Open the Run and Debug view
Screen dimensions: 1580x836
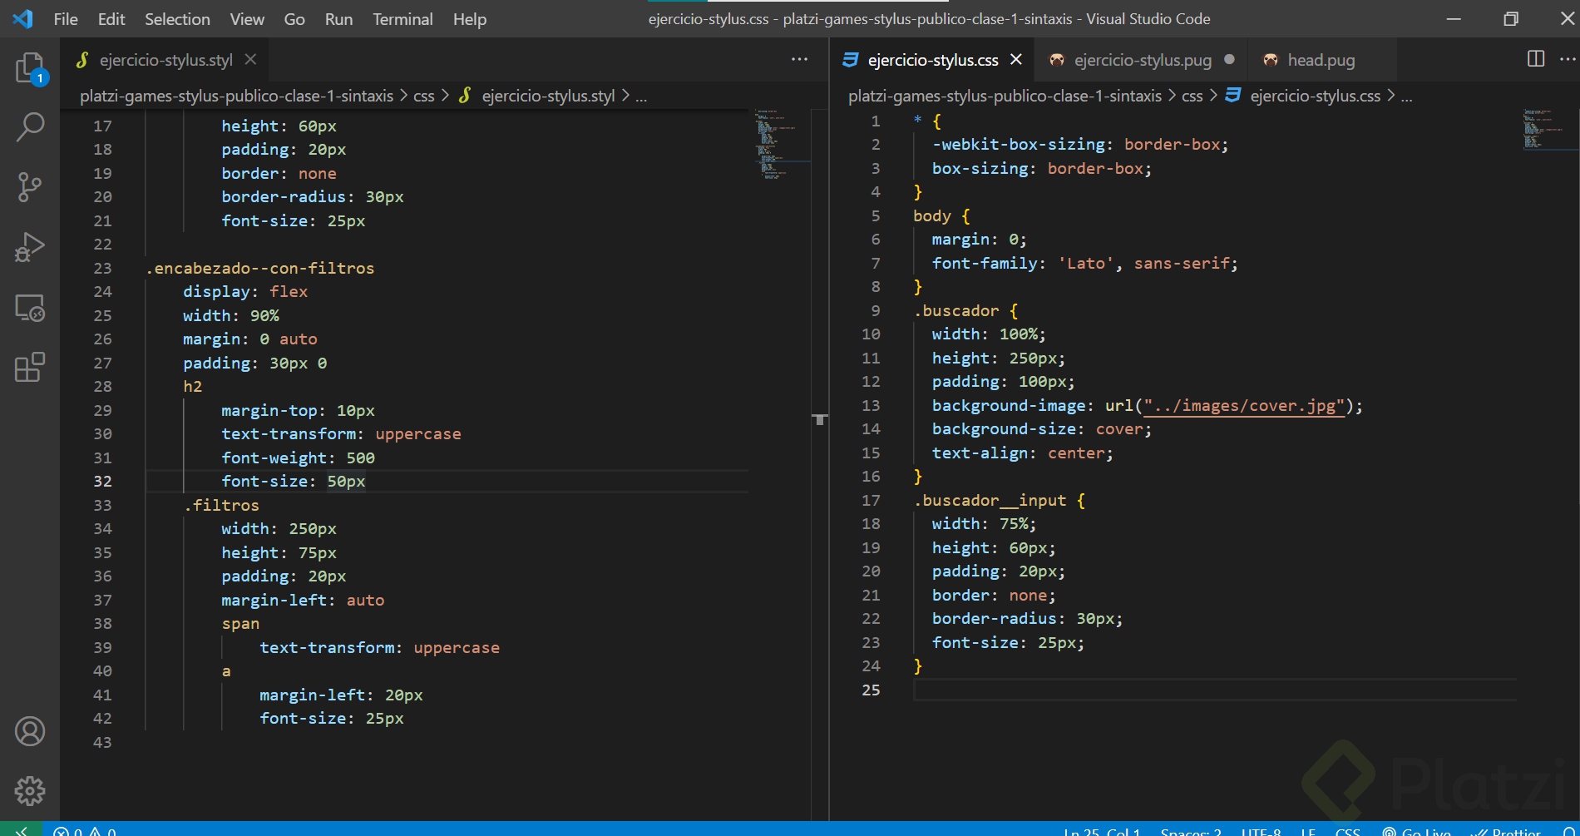coord(30,247)
